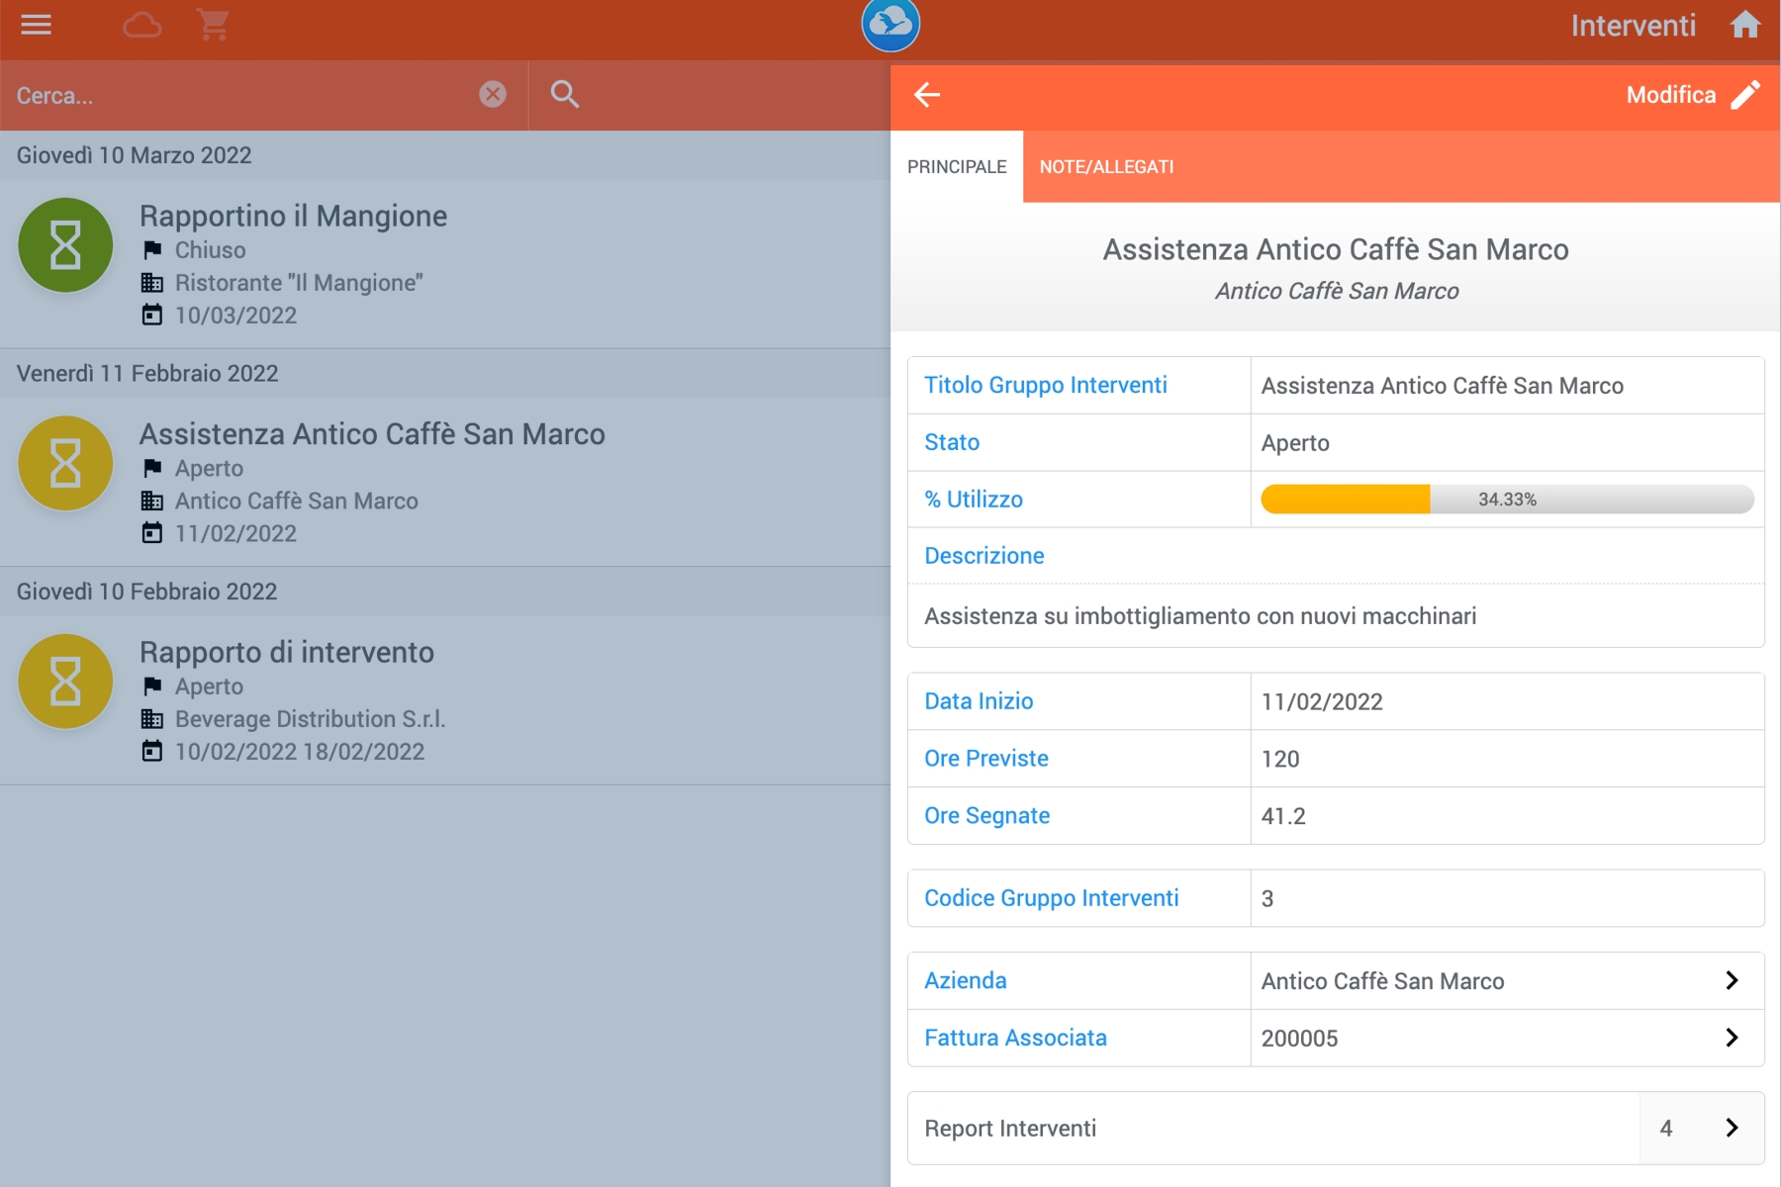Click the Interventi title in the header
This screenshot has height=1187, width=1781.
[x=1634, y=26]
